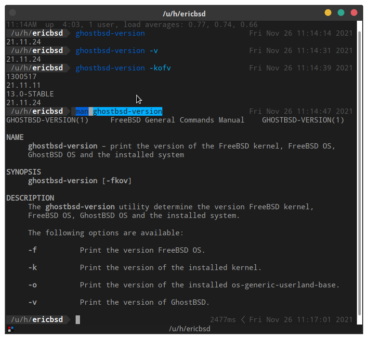
Task: Click 'The following options are available:' line
Action: (105, 233)
